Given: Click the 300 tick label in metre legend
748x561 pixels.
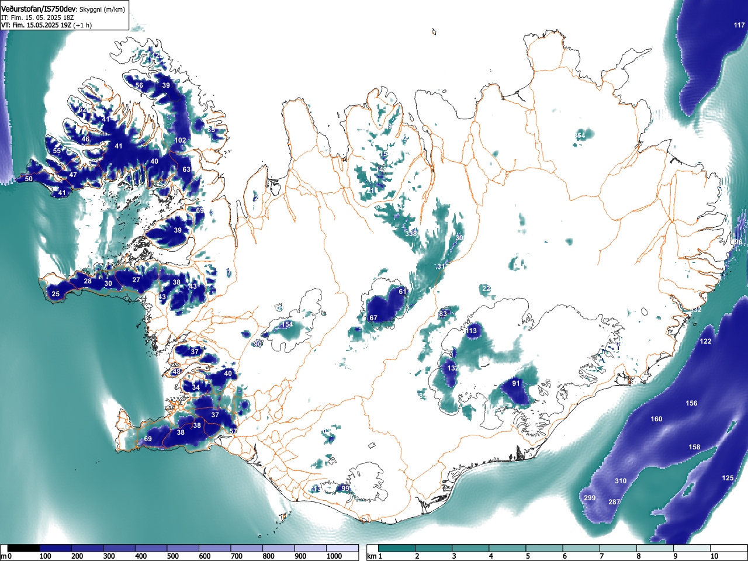Looking at the screenshot, I should coord(109,556).
